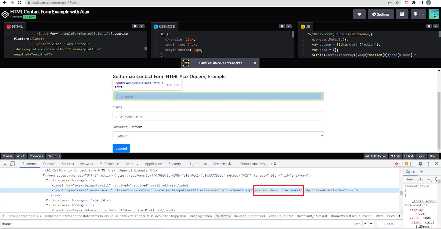Focus the Enter email input field
The width and height of the screenshot is (441, 229).
[218, 97]
